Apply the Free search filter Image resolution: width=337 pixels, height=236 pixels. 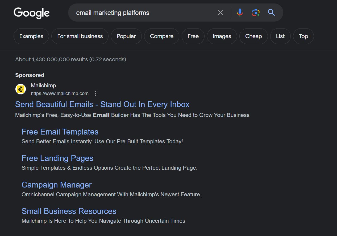tap(193, 36)
